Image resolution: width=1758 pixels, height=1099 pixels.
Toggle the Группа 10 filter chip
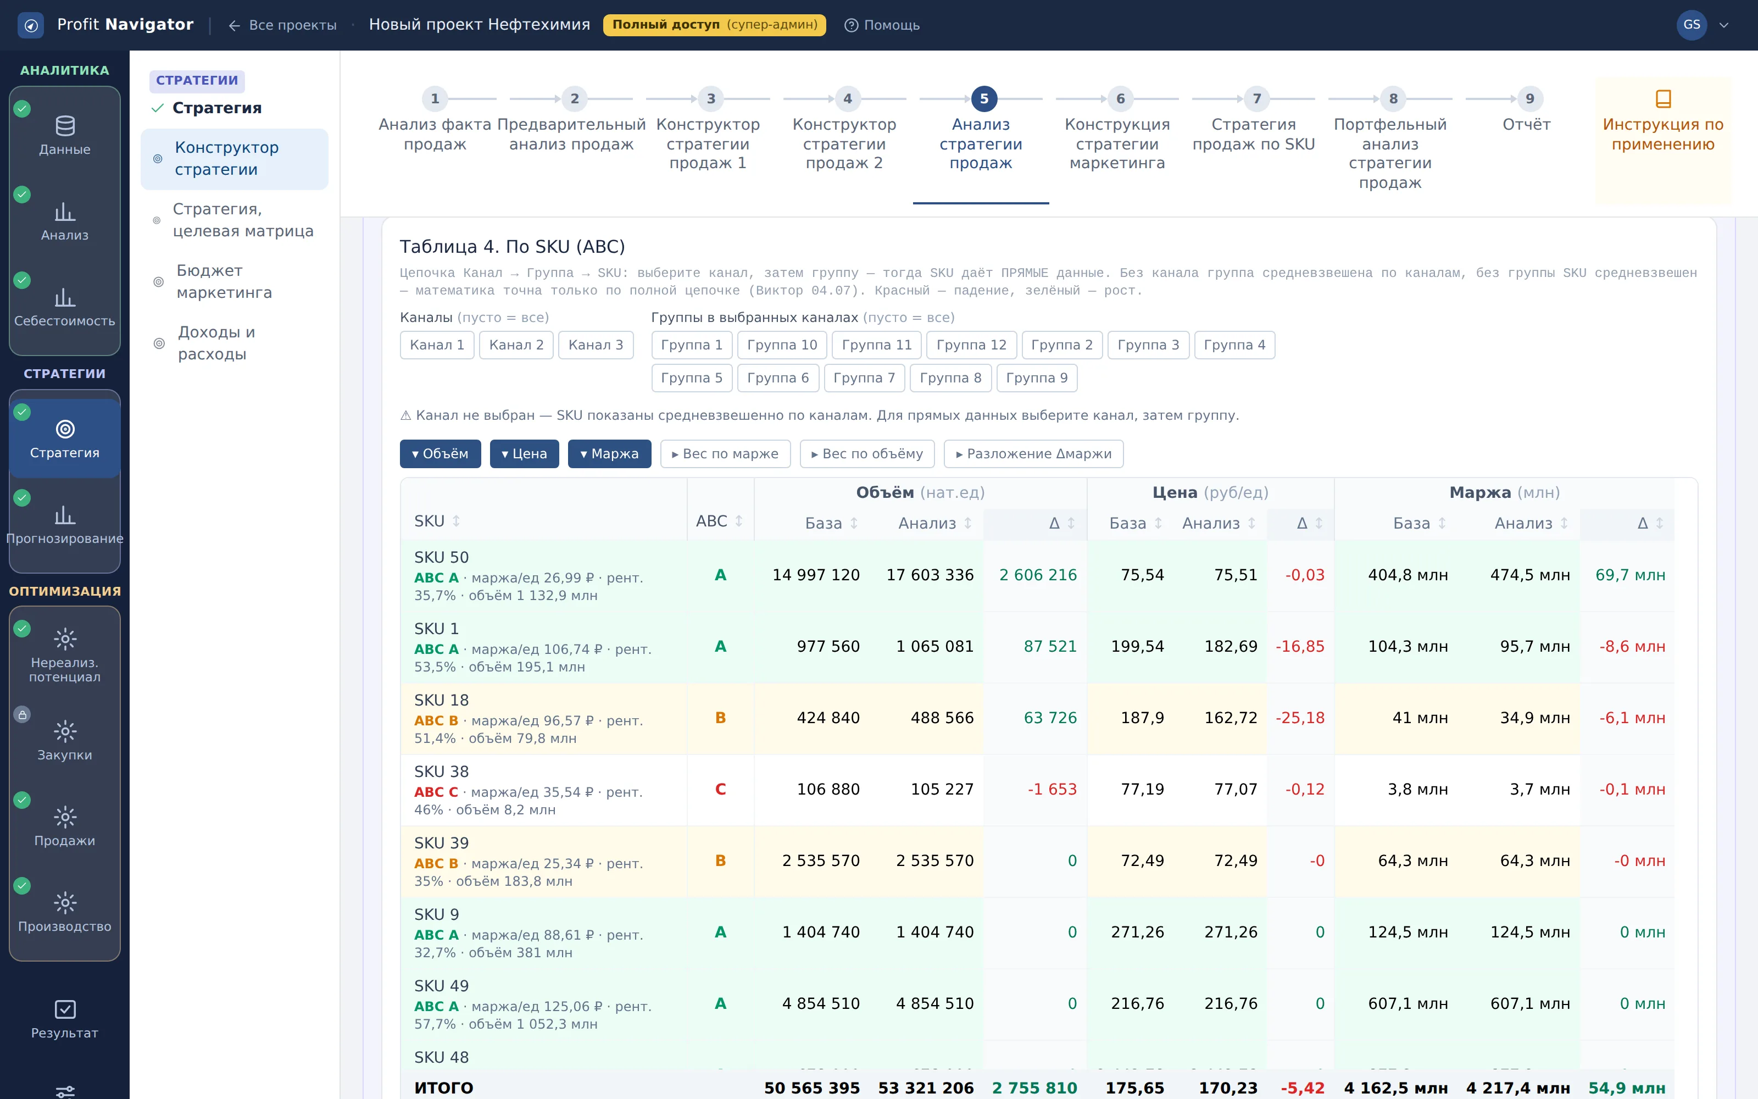782,345
